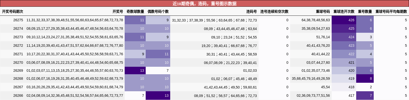Click the streak count cell 425
This screenshot has height=100, width=409.
point(344,28)
